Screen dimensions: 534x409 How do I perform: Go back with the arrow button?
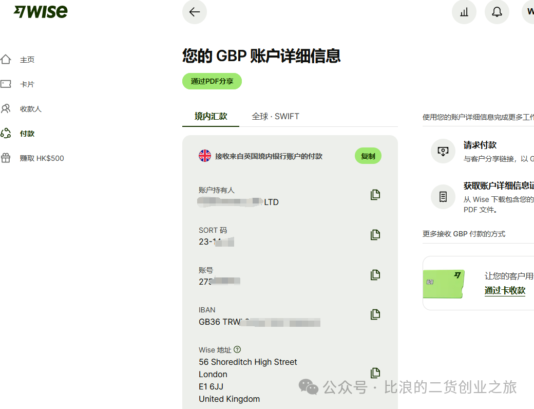pyautogui.click(x=195, y=12)
